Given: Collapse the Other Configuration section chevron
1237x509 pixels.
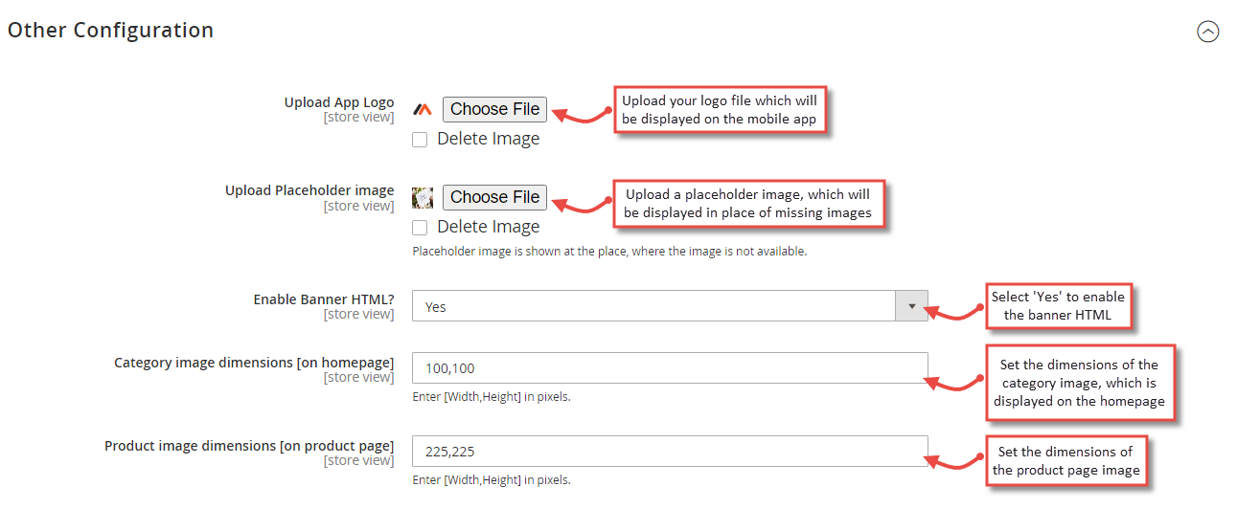Looking at the screenshot, I should 1208,32.
